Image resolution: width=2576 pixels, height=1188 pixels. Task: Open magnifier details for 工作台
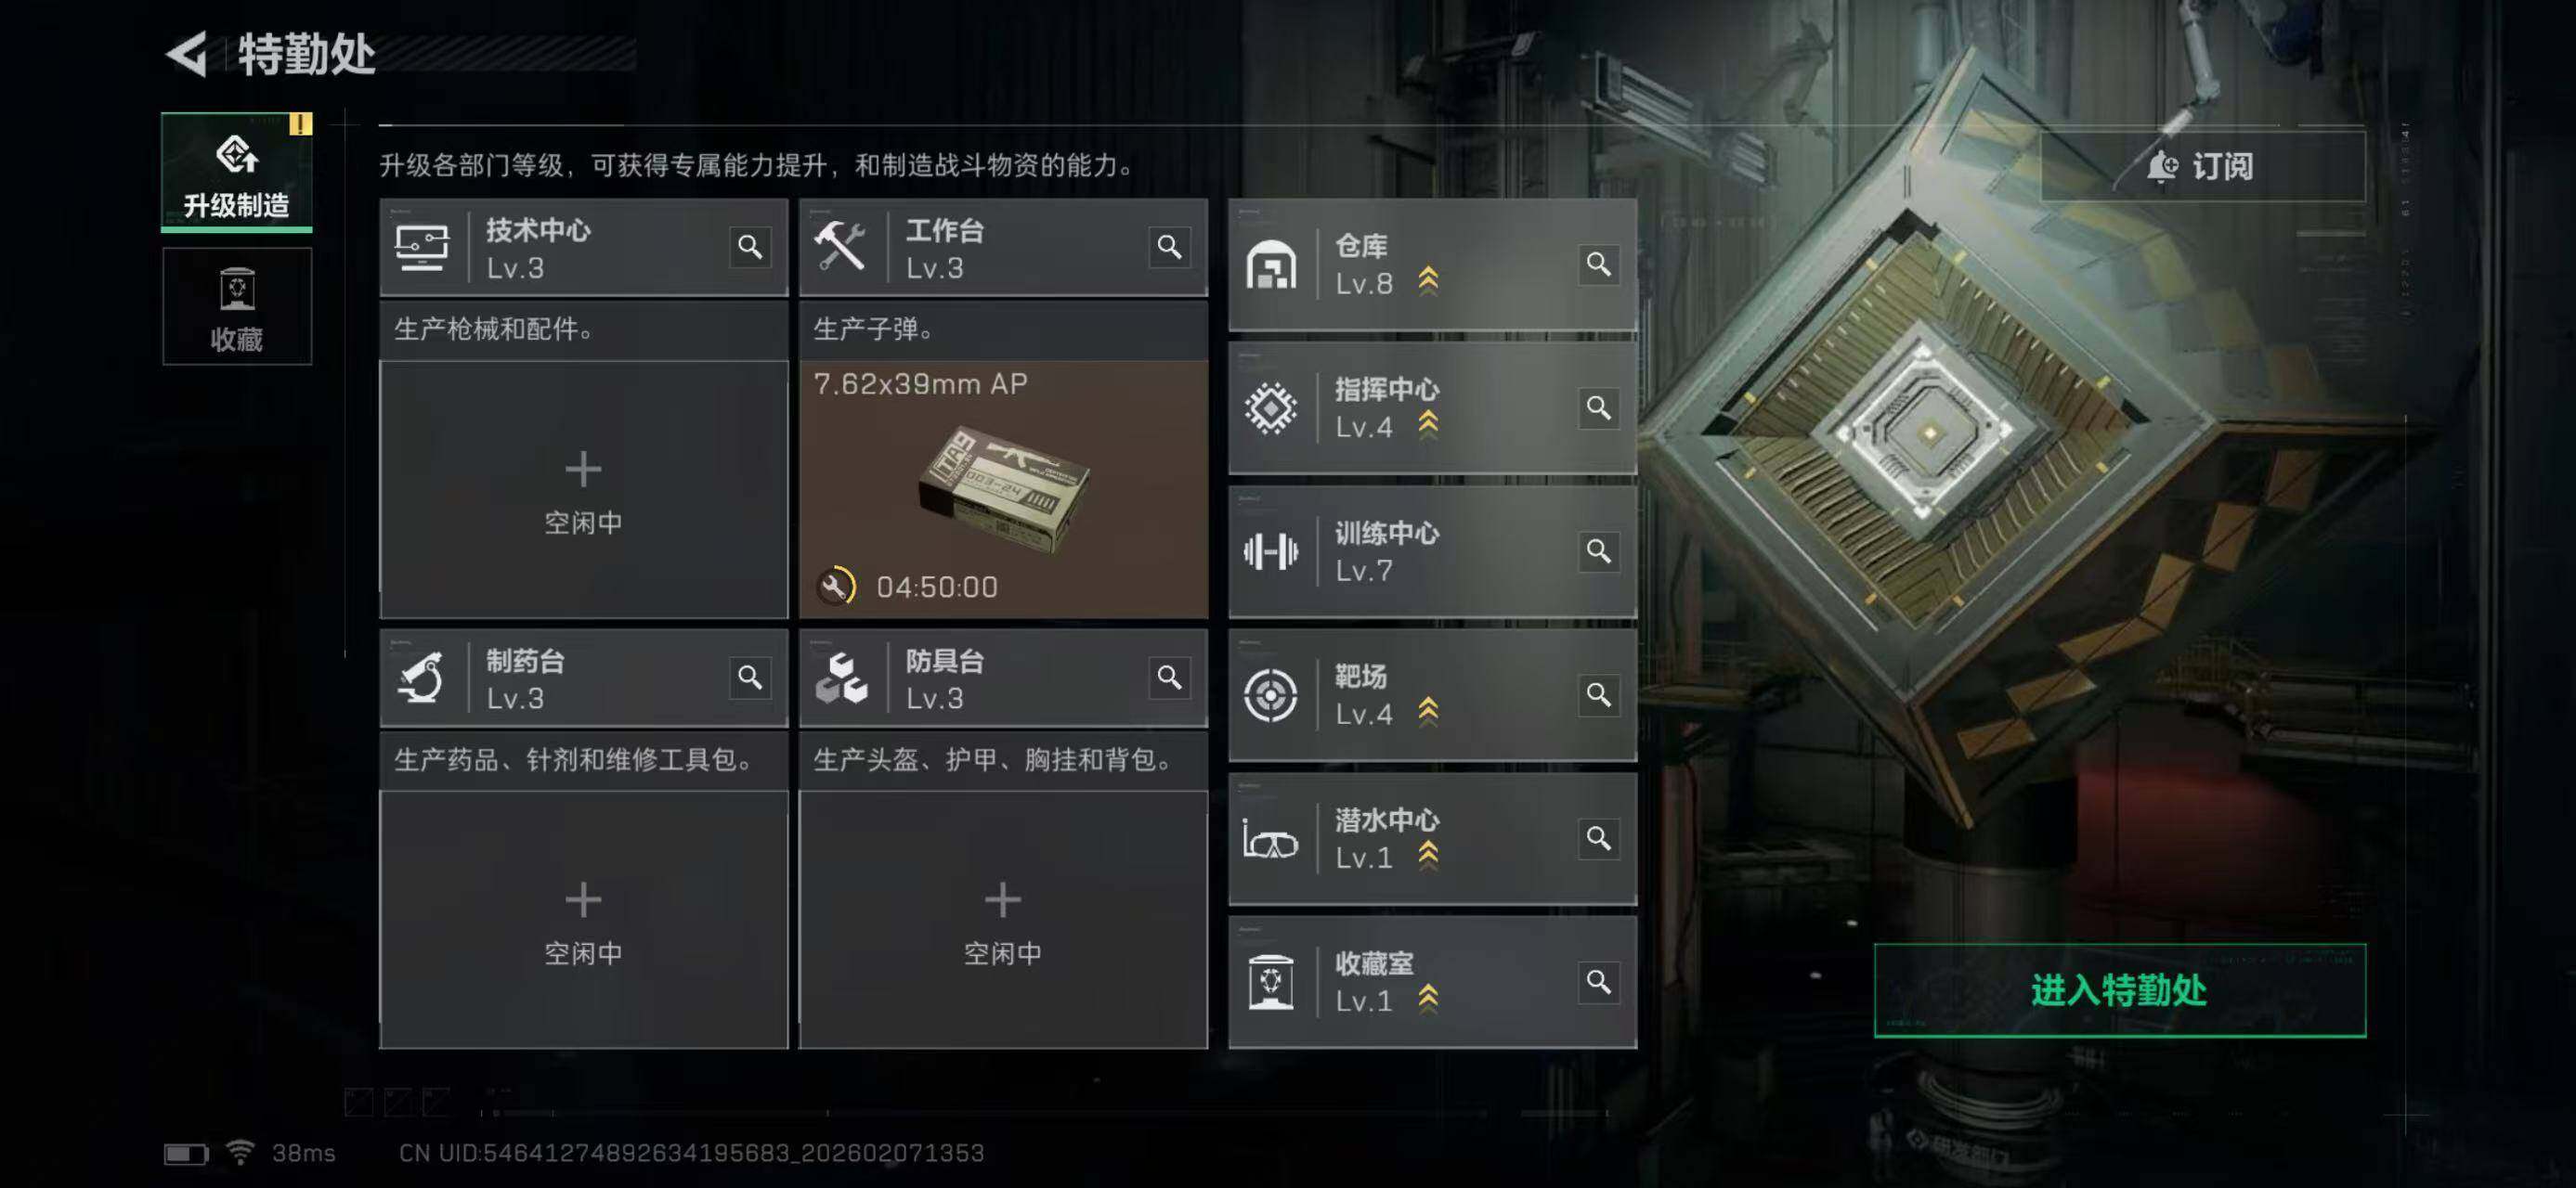tap(1169, 247)
